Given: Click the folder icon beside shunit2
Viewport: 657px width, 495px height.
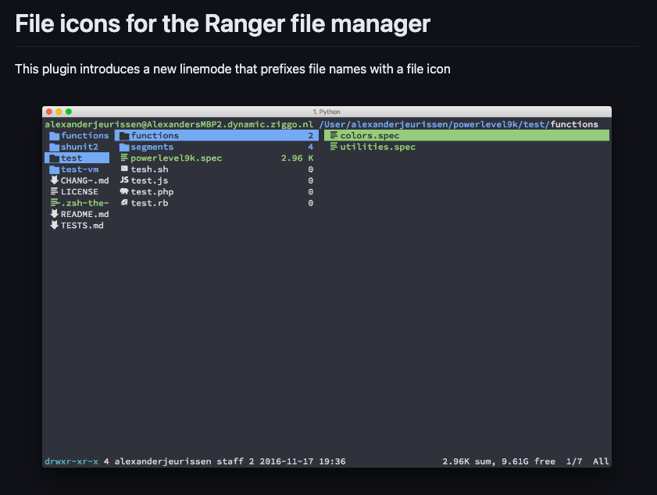Looking at the screenshot, I should click(x=54, y=147).
